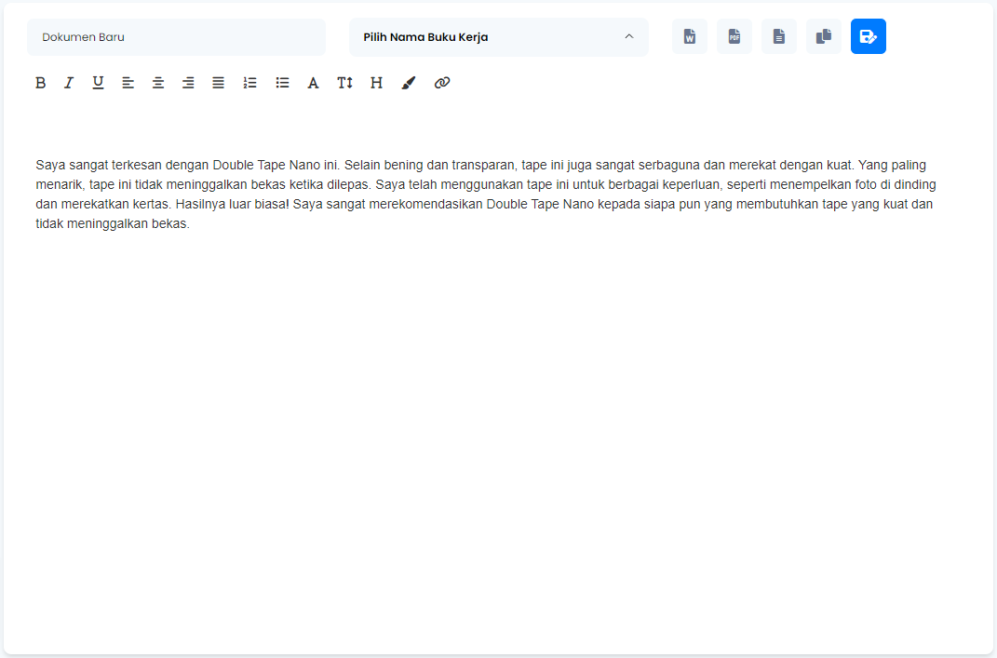Underline the selected text

(x=98, y=83)
